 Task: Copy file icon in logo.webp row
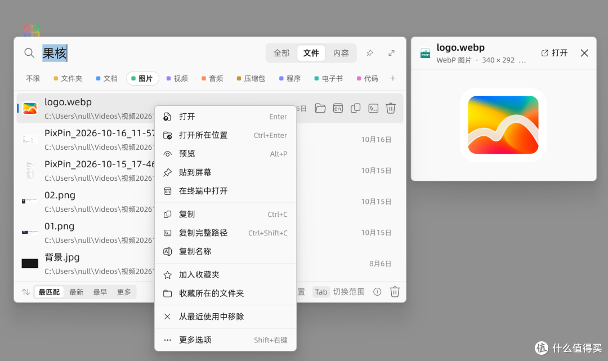(356, 108)
